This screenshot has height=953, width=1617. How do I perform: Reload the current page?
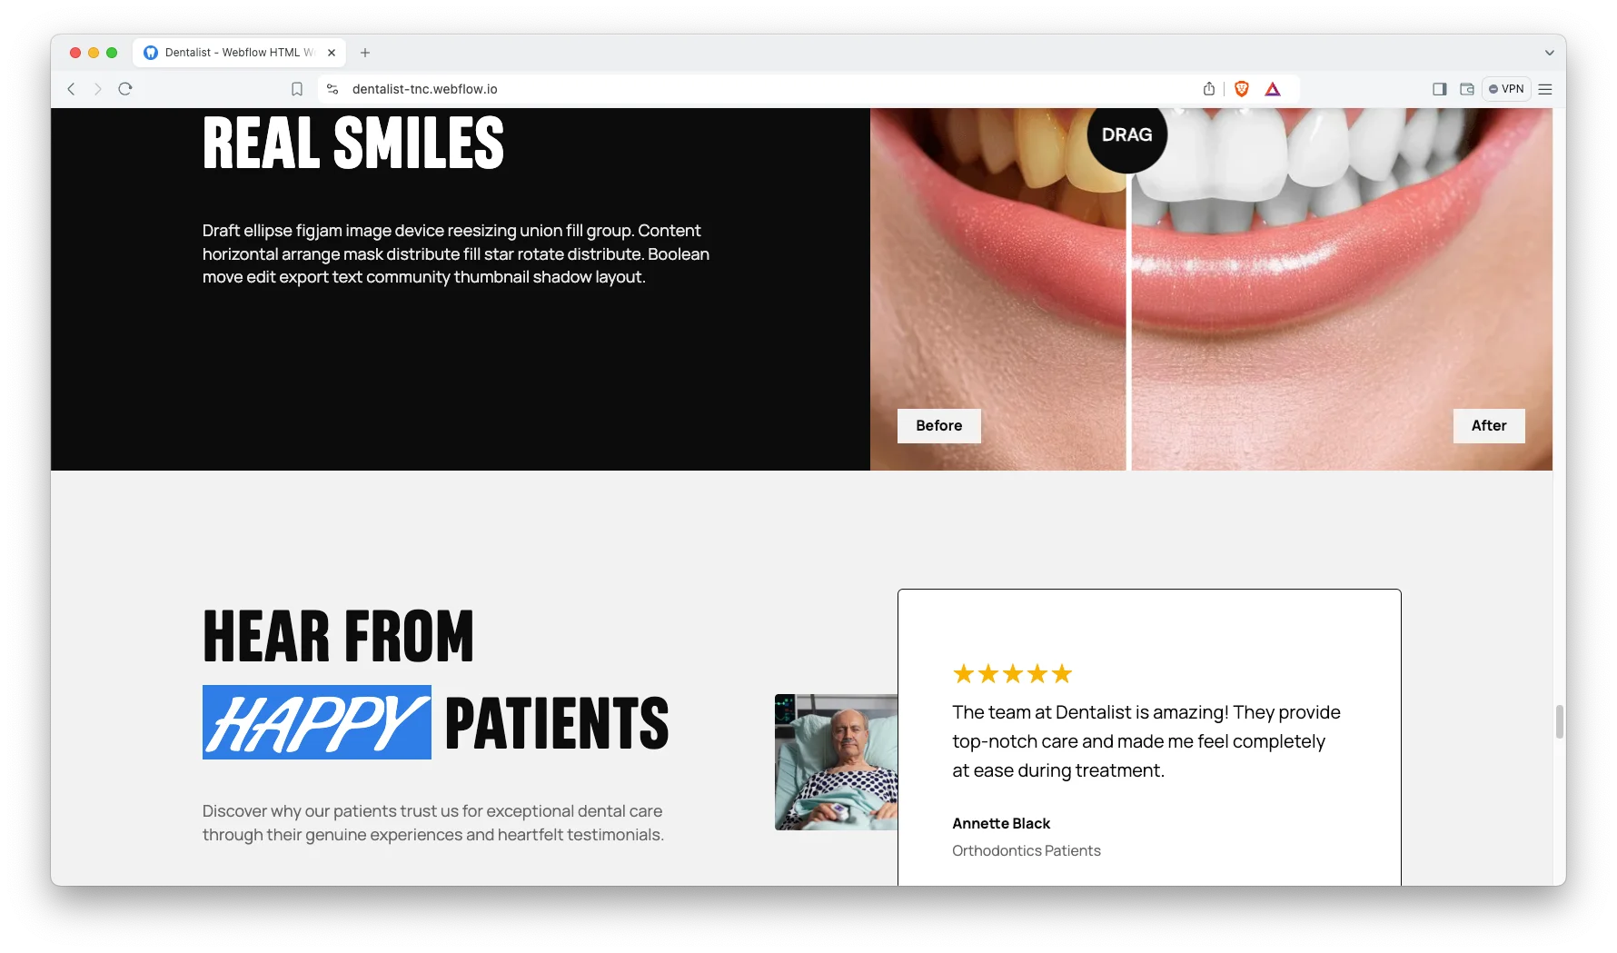point(125,89)
